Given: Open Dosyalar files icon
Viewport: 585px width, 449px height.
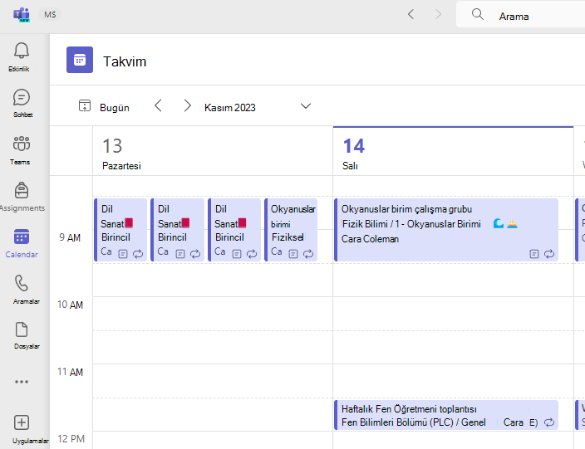Looking at the screenshot, I should 22,329.
